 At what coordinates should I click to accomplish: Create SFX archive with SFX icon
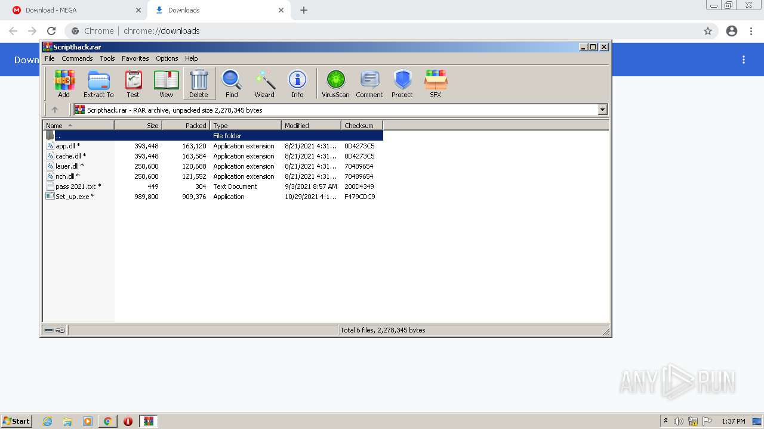tap(436, 83)
